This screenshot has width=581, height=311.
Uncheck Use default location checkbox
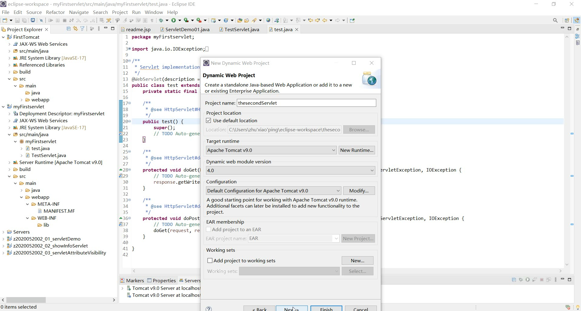pyautogui.click(x=208, y=120)
